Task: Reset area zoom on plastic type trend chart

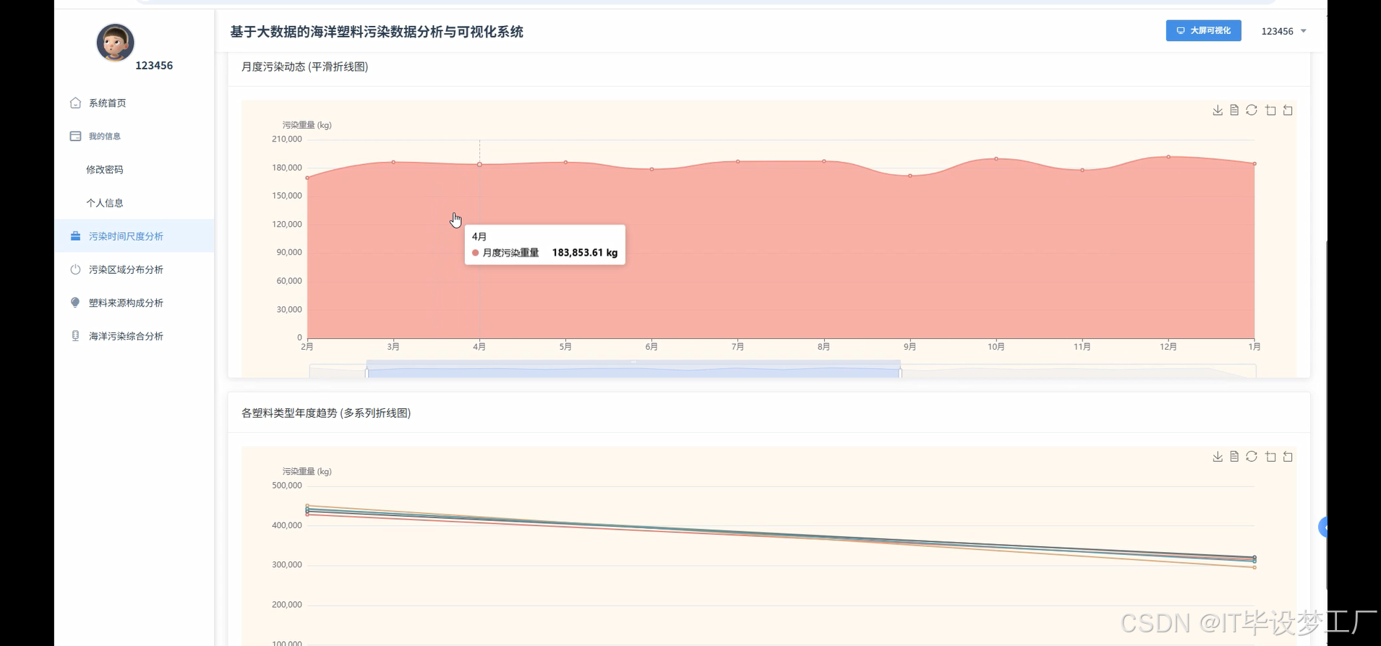Action: pyautogui.click(x=1288, y=456)
